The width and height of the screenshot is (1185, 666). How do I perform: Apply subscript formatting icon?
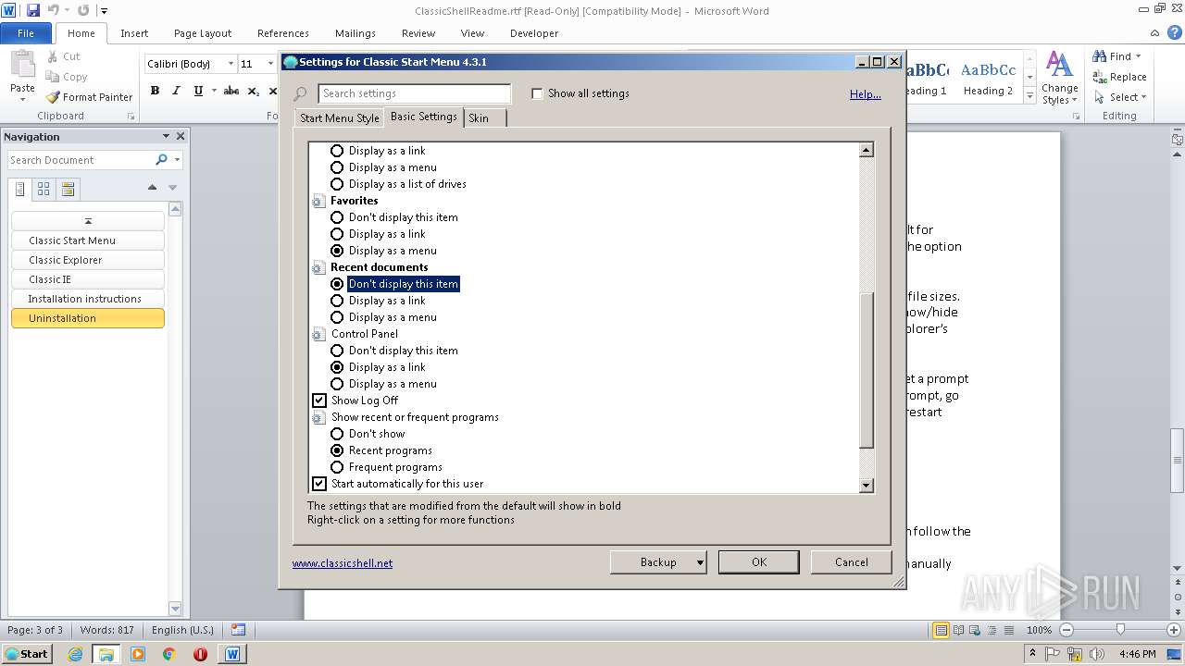click(x=254, y=91)
